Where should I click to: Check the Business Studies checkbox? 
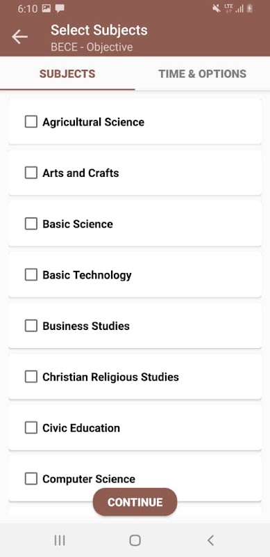point(31,326)
